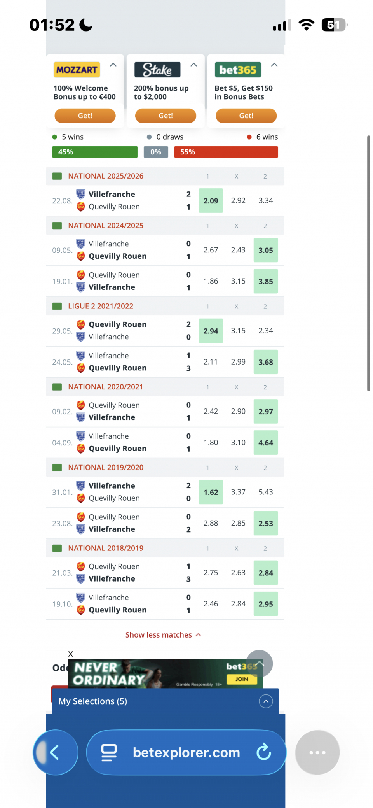Open NATIONAL 2025/2026 league header
Screen dimensions: 373x808
106,176
